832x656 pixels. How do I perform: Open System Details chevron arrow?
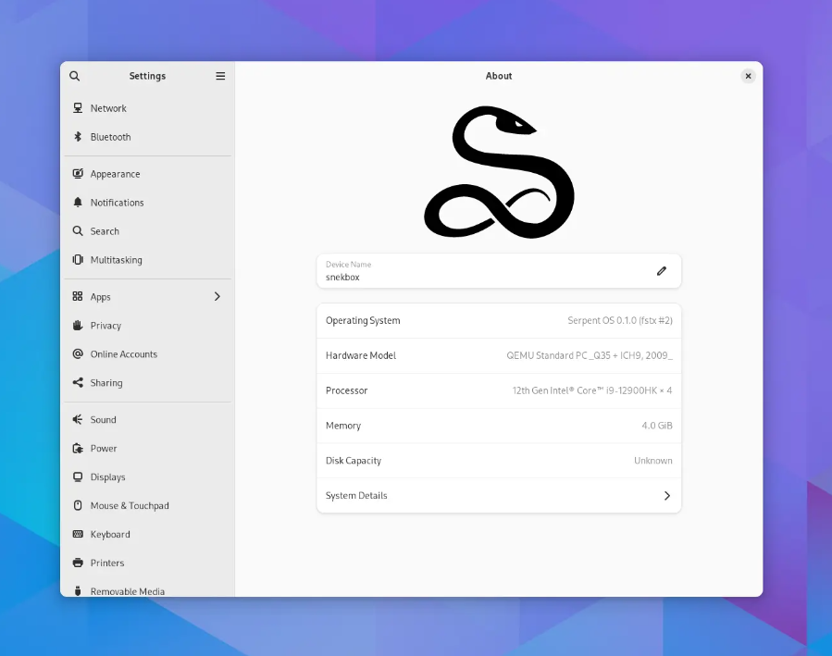(x=667, y=495)
